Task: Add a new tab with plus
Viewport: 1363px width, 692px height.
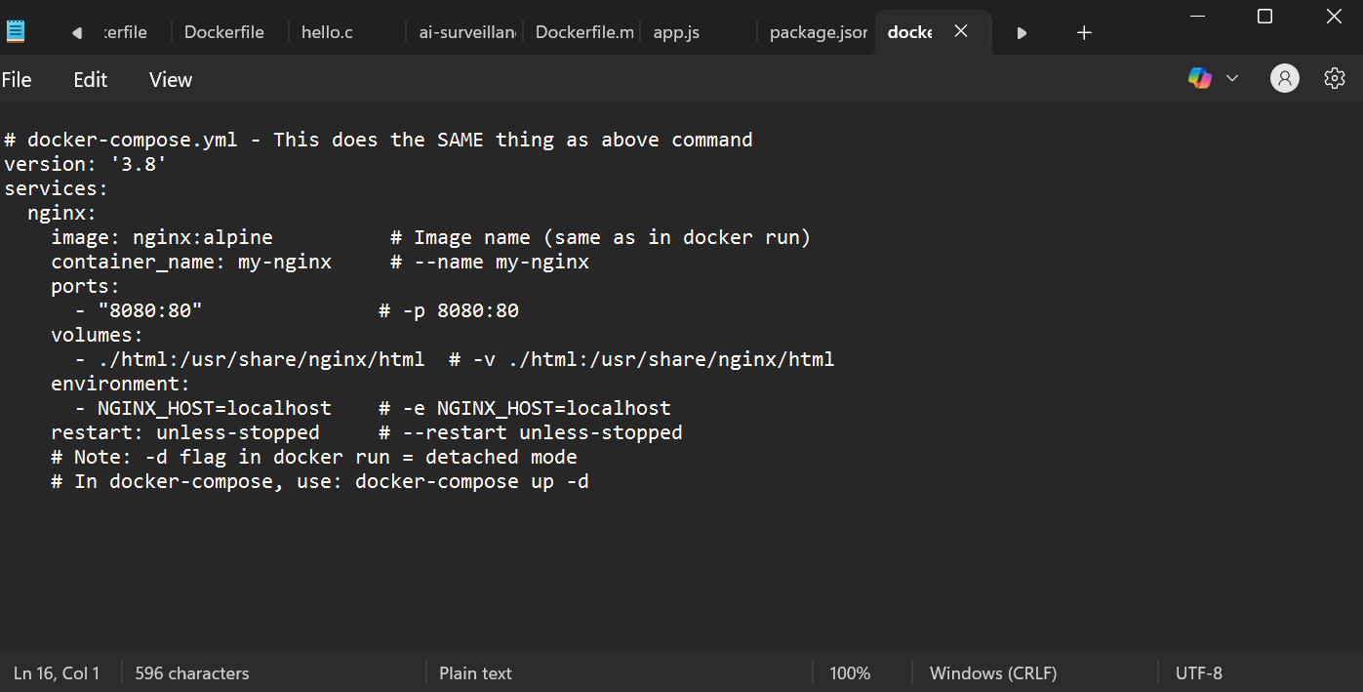Action: point(1083,32)
